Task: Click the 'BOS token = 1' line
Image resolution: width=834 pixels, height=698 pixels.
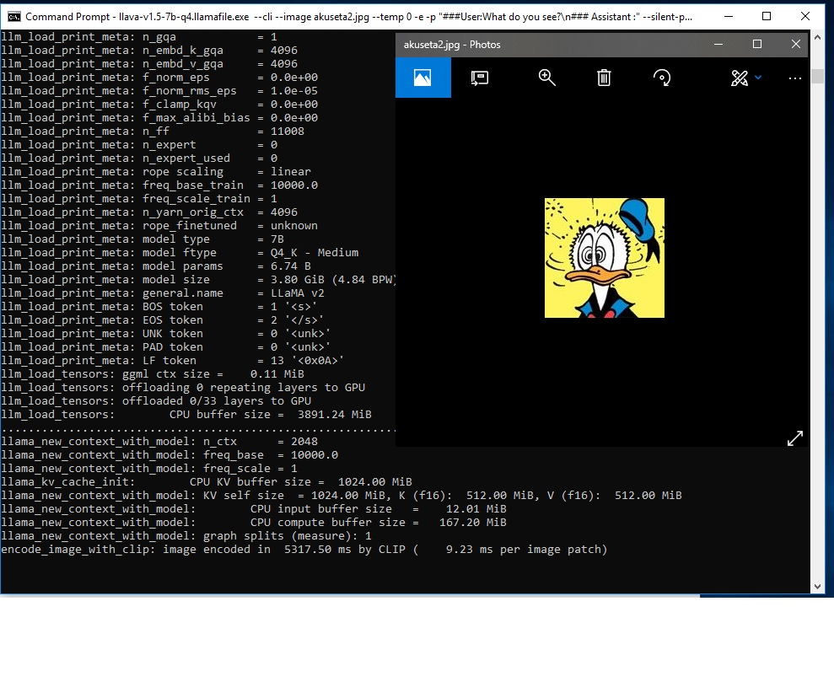Action: tap(159, 306)
